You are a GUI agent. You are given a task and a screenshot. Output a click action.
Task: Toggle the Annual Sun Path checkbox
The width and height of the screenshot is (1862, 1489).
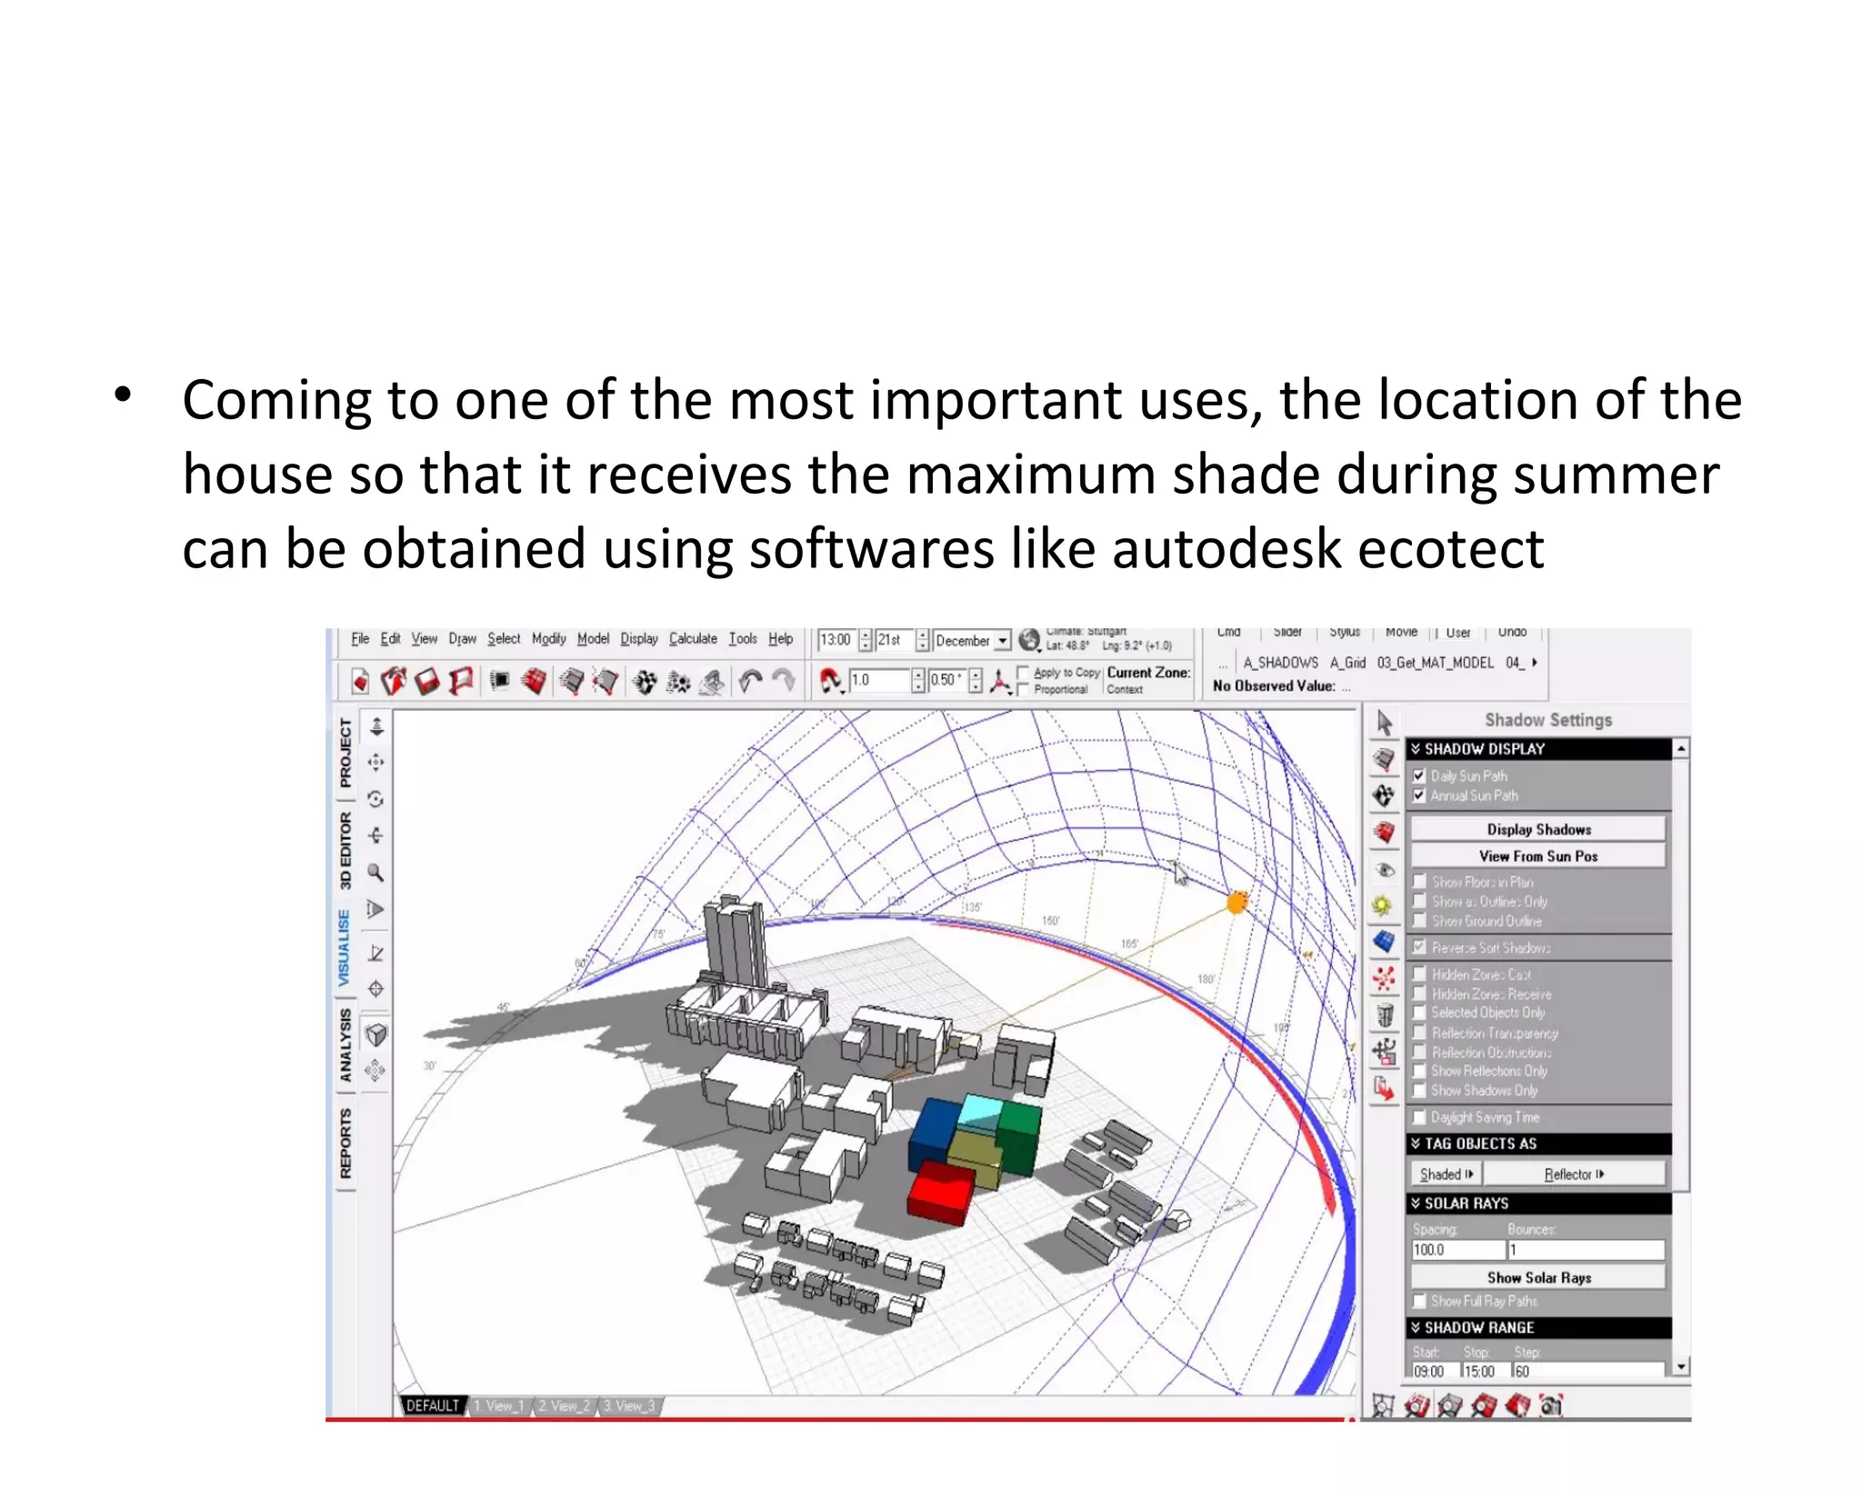coord(1419,795)
